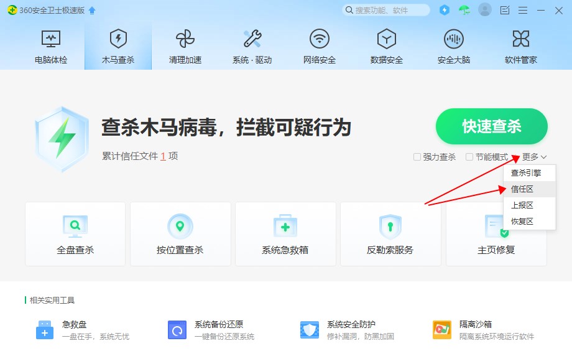The height and width of the screenshot is (361, 572).
Task: Open the 反勒索服务 anti-ransomware service
Action: tap(390, 233)
